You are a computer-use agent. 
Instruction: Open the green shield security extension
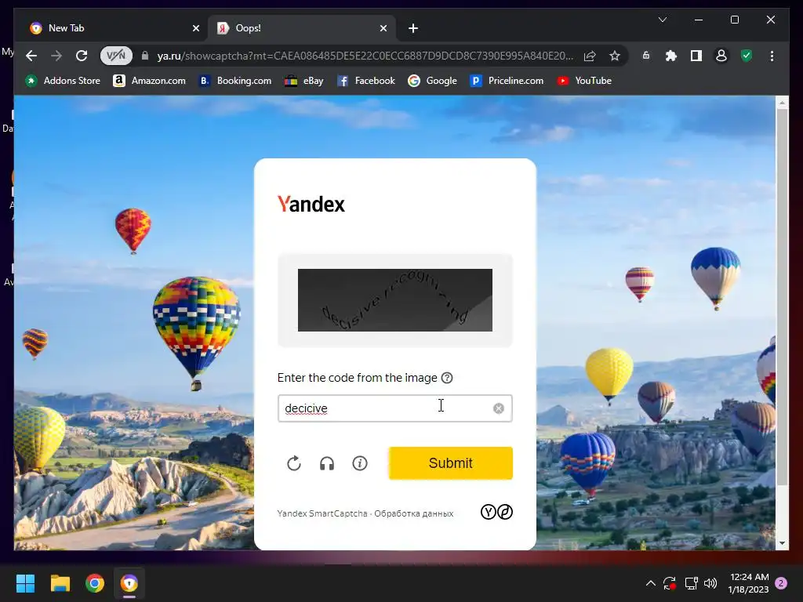coord(747,56)
